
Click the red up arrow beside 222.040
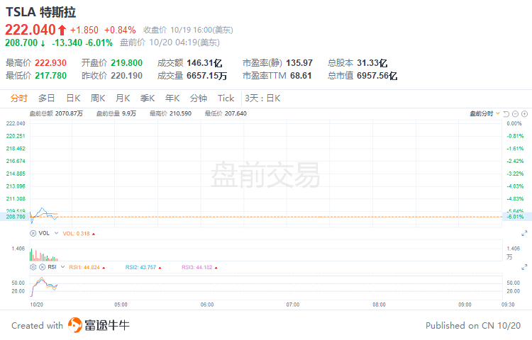(x=62, y=30)
